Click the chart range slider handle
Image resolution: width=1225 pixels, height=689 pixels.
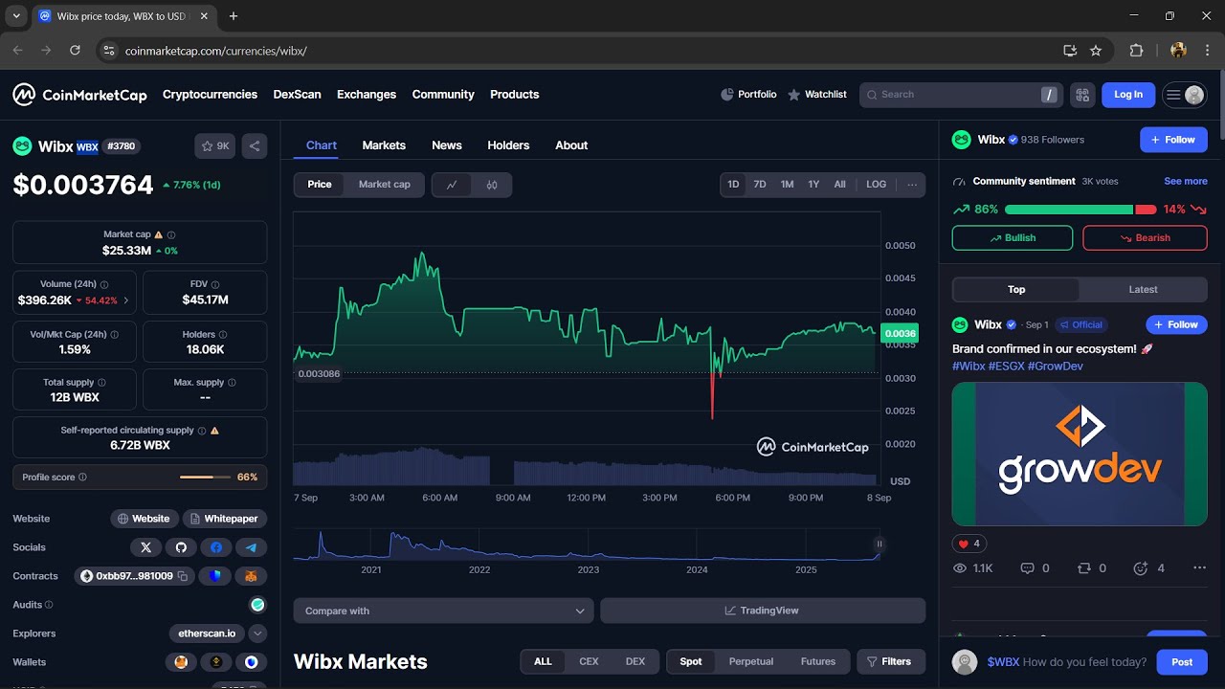point(879,544)
